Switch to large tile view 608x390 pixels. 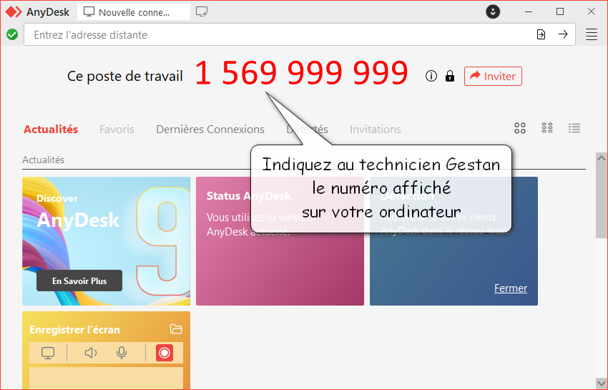click(520, 128)
